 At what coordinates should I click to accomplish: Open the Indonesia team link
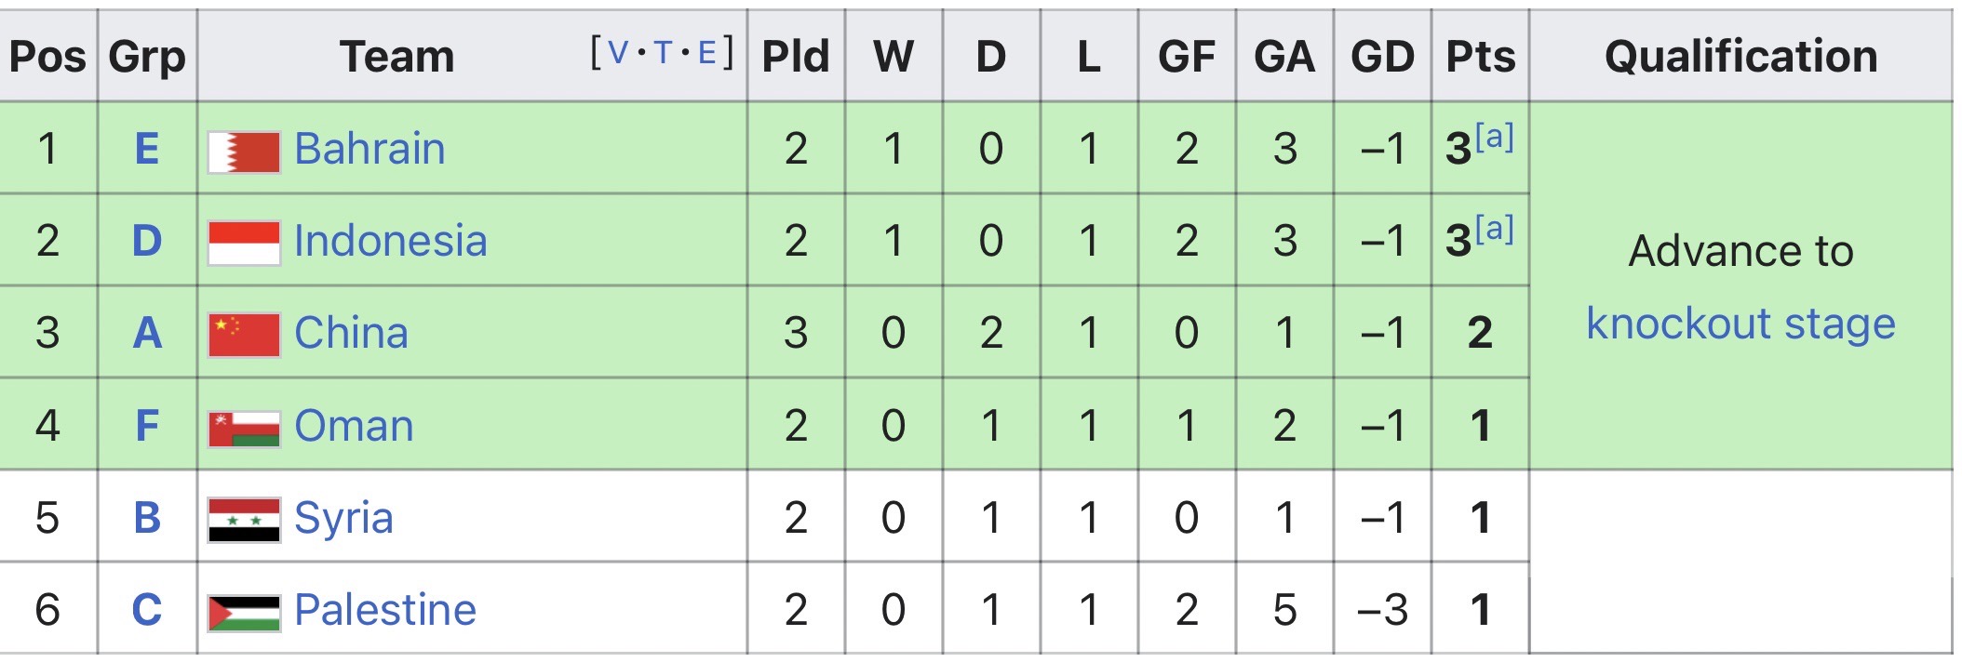click(x=390, y=241)
